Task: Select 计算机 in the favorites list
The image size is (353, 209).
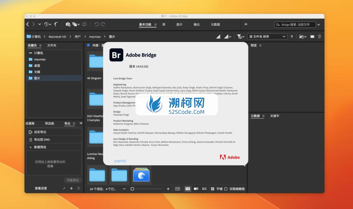Action: [54, 53]
